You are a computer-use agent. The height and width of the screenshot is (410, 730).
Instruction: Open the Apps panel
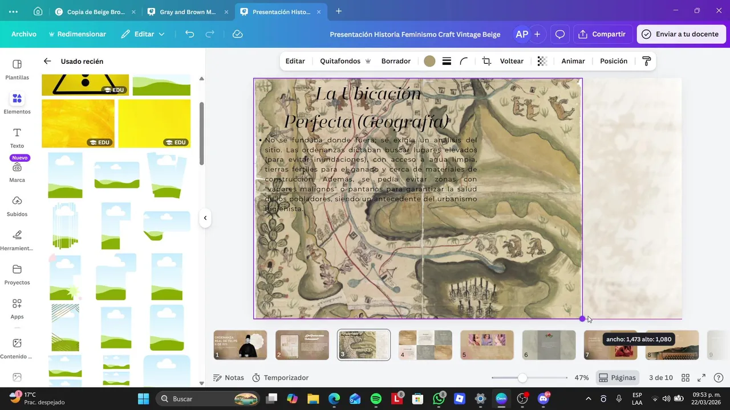pyautogui.click(x=17, y=309)
